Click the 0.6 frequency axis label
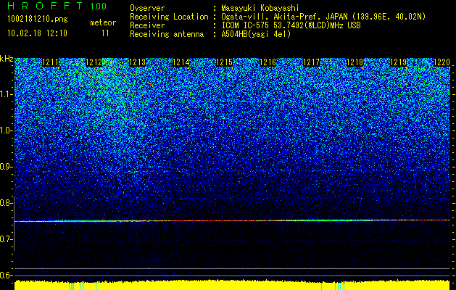Screen dimensions: 456x290 [6, 275]
